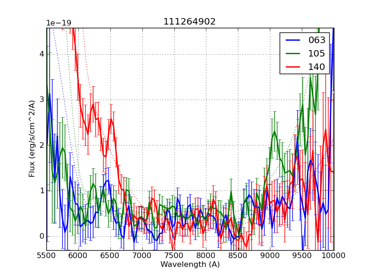Image resolution: width=371 pixels, height=278 pixels.
Task: Click the 6500 x-axis tick label
Action: click(x=110, y=256)
